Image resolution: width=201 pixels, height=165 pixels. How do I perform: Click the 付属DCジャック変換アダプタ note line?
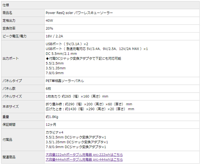[x=83, y=58]
